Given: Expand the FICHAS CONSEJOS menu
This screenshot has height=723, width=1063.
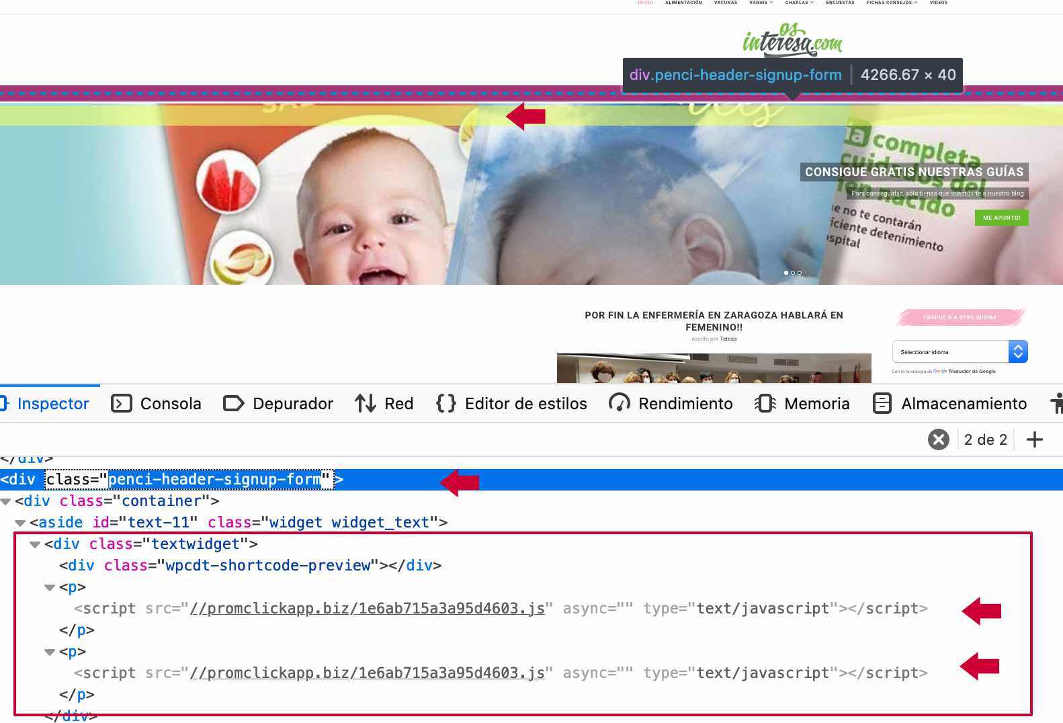Looking at the screenshot, I should click(892, 3).
